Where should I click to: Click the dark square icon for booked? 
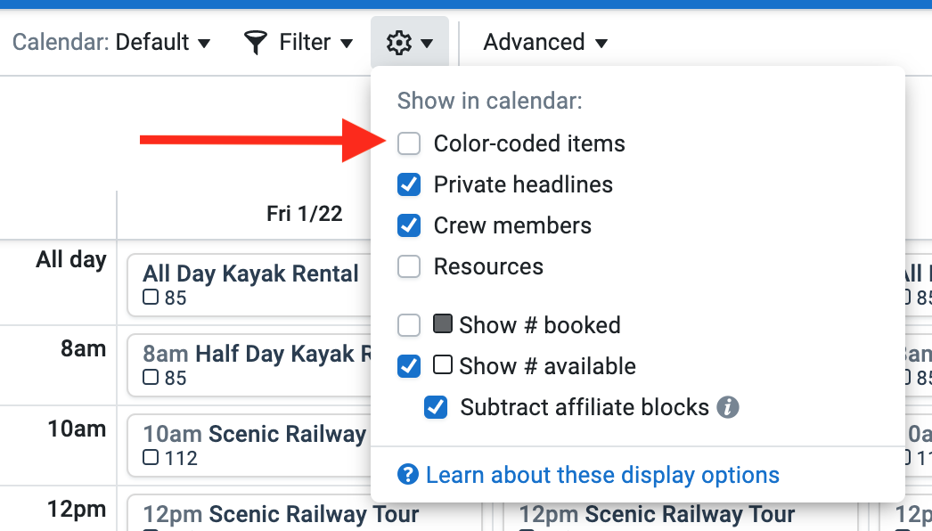click(443, 324)
